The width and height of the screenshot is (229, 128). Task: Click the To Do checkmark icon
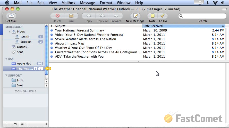pos(163,16)
